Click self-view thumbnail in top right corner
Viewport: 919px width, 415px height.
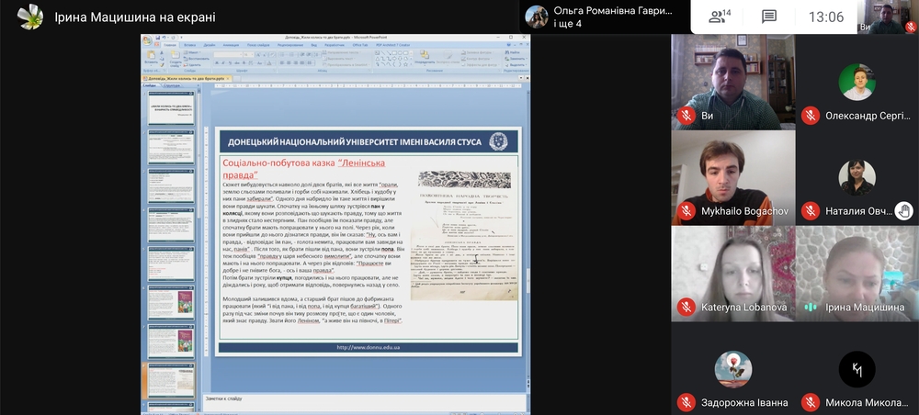(x=891, y=17)
